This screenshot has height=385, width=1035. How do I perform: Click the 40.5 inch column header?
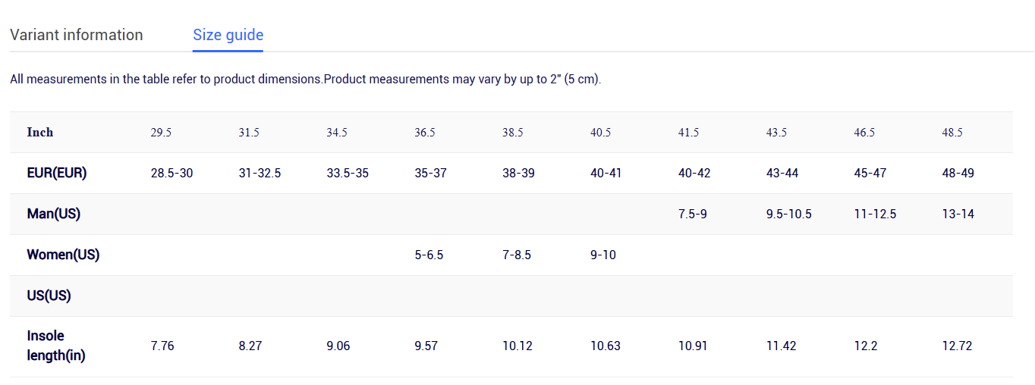point(600,132)
